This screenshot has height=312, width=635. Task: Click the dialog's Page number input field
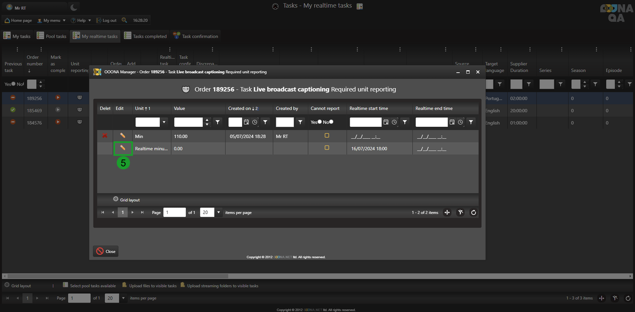click(x=174, y=212)
